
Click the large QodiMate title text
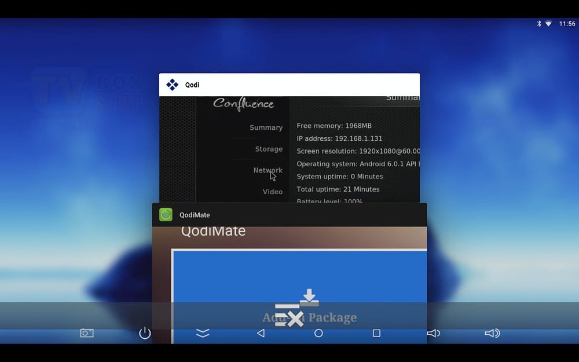213,231
